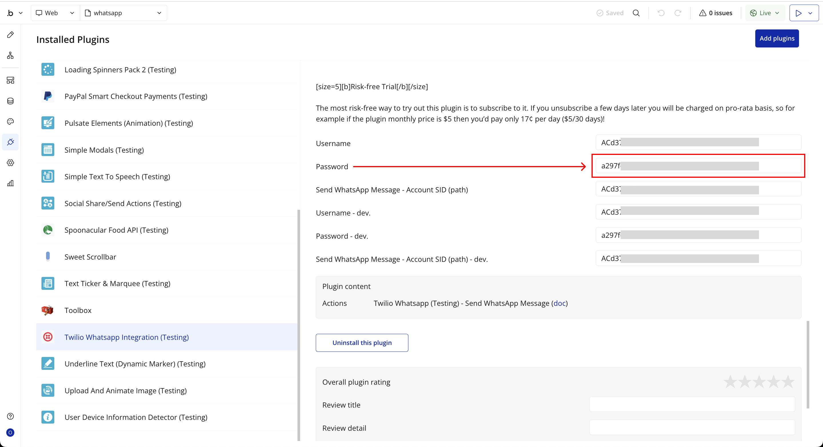Rate plugin with the fifth star

788,382
